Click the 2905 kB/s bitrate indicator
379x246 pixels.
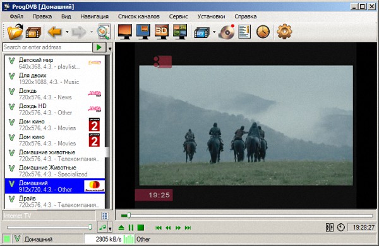coord(109,239)
